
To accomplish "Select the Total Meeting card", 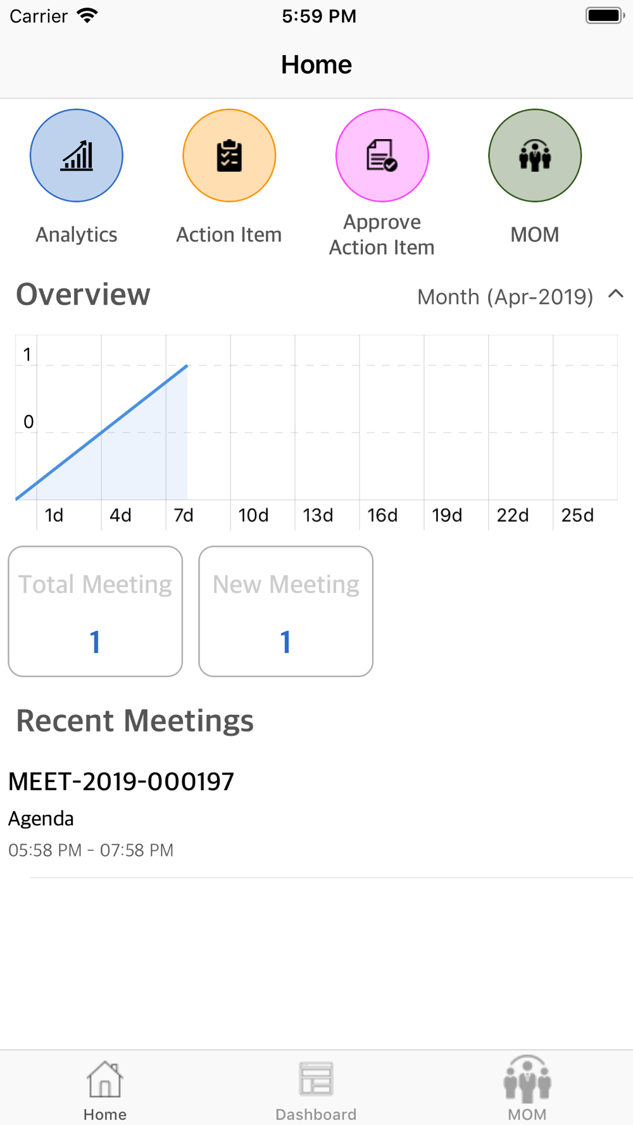I will click(x=96, y=611).
